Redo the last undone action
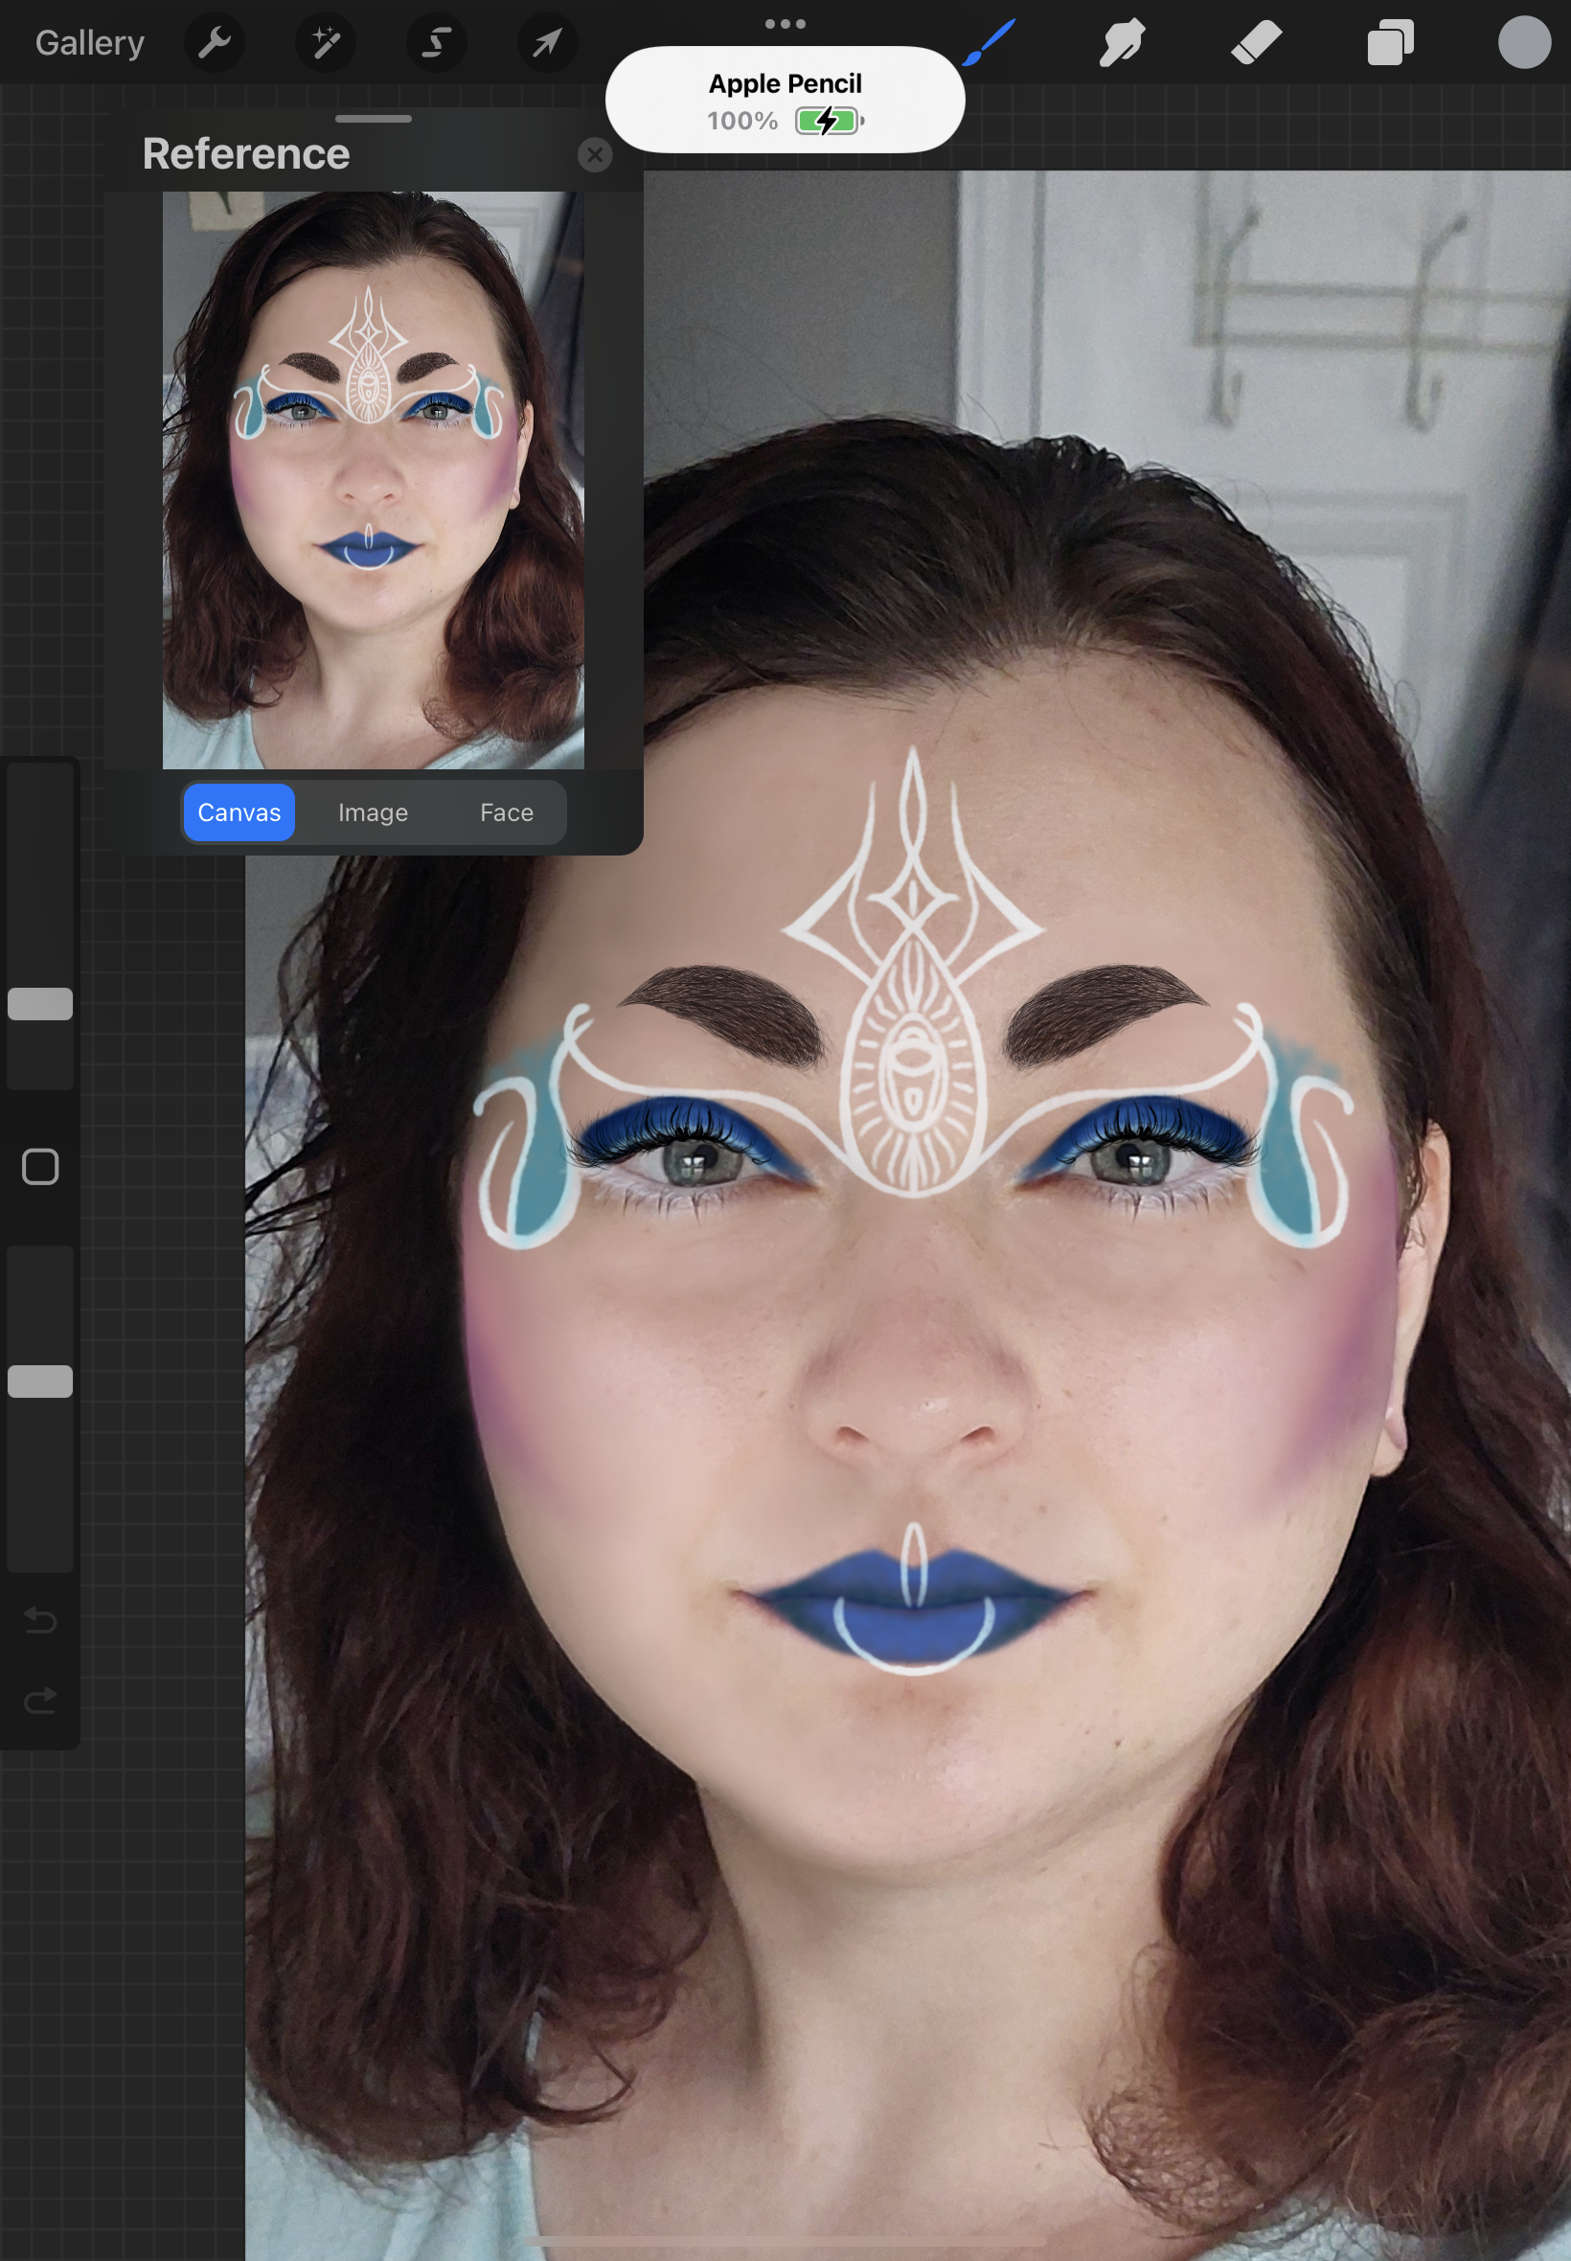Viewport: 1571px width, 2261px height. 40,1699
